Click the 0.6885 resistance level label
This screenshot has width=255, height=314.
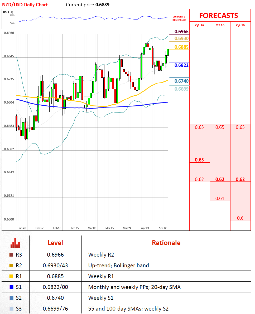(181, 47)
